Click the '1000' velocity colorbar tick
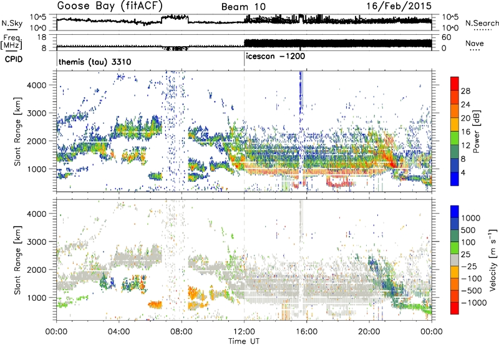The image size is (499, 345). [470, 218]
